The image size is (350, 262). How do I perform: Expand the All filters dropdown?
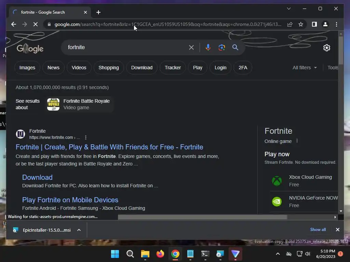(x=305, y=68)
